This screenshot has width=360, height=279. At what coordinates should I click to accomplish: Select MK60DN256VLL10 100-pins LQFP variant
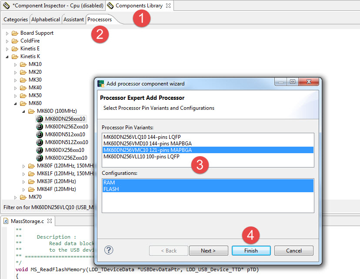pos(208,157)
